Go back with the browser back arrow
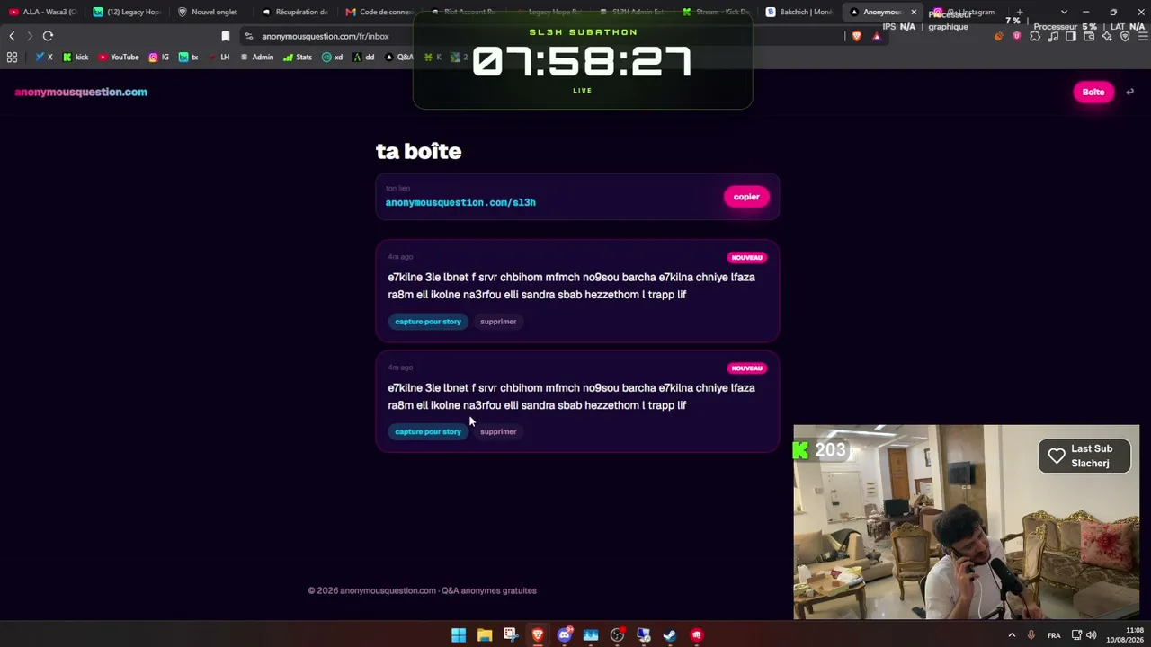 [x=12, y=36]
